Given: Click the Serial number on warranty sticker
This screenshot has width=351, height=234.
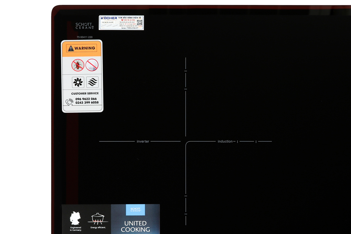Looking at the screenshot, I should click(x=130, y=28).
